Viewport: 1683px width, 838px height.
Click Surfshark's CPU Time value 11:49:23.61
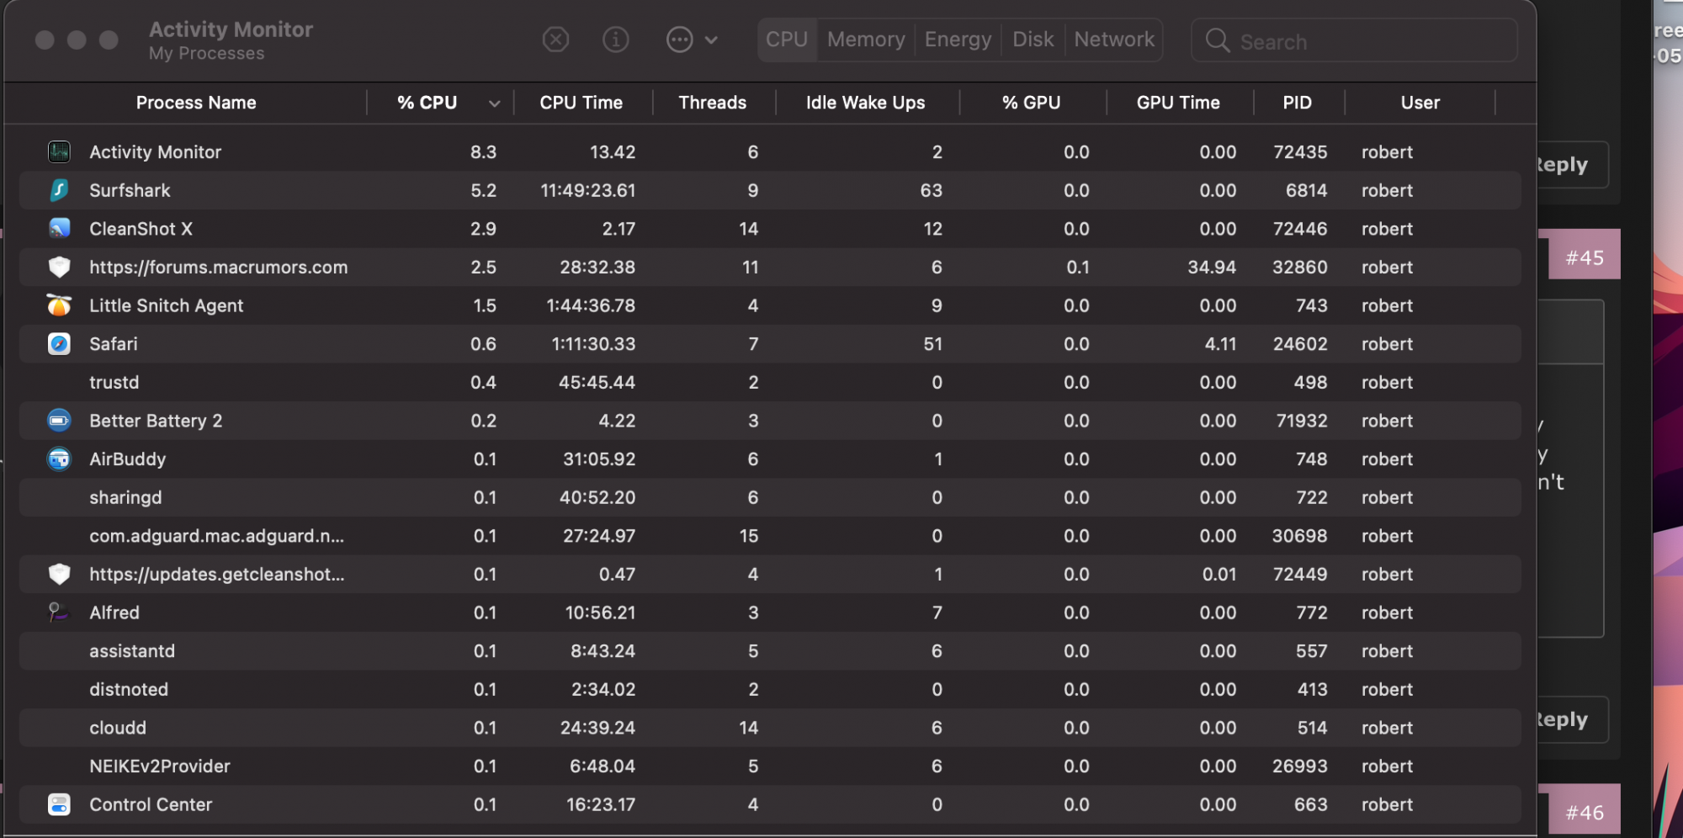(587, 191)
